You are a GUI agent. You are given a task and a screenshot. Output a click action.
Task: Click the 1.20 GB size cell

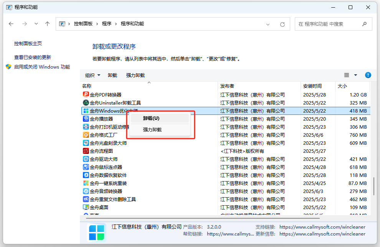358,95
